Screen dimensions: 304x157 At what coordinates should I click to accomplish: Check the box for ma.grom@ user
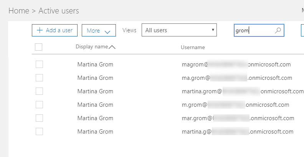click(40, 78)
